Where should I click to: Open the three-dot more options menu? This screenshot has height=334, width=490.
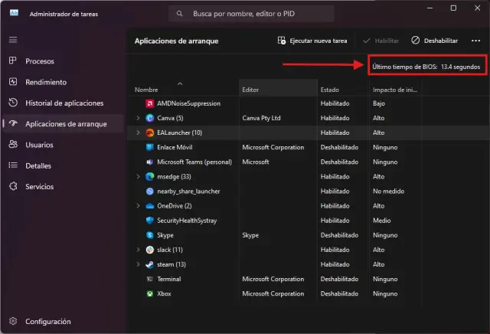pos(475,40)
